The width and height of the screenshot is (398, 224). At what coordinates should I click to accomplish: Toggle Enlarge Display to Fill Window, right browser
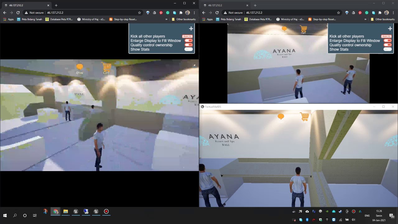(387, 40)
